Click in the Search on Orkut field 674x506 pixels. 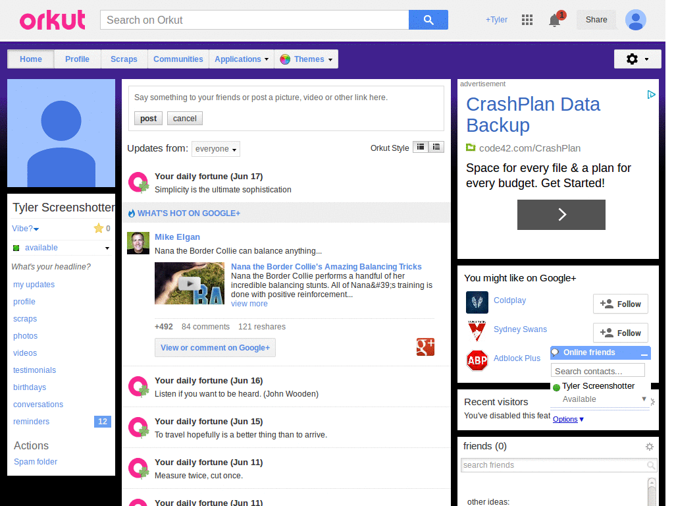pyautogui.click(x=255, y=20)
